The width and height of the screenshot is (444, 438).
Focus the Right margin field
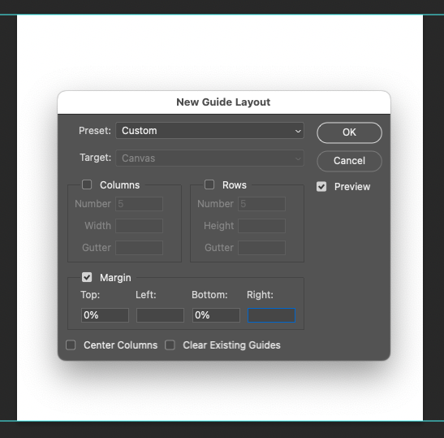271,315
